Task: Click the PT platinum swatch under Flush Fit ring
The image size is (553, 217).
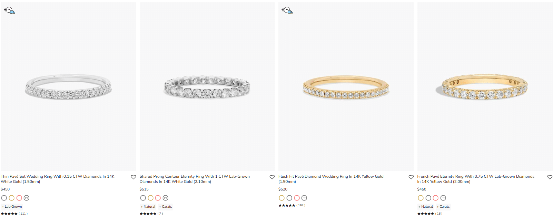Action: [304, 198]
